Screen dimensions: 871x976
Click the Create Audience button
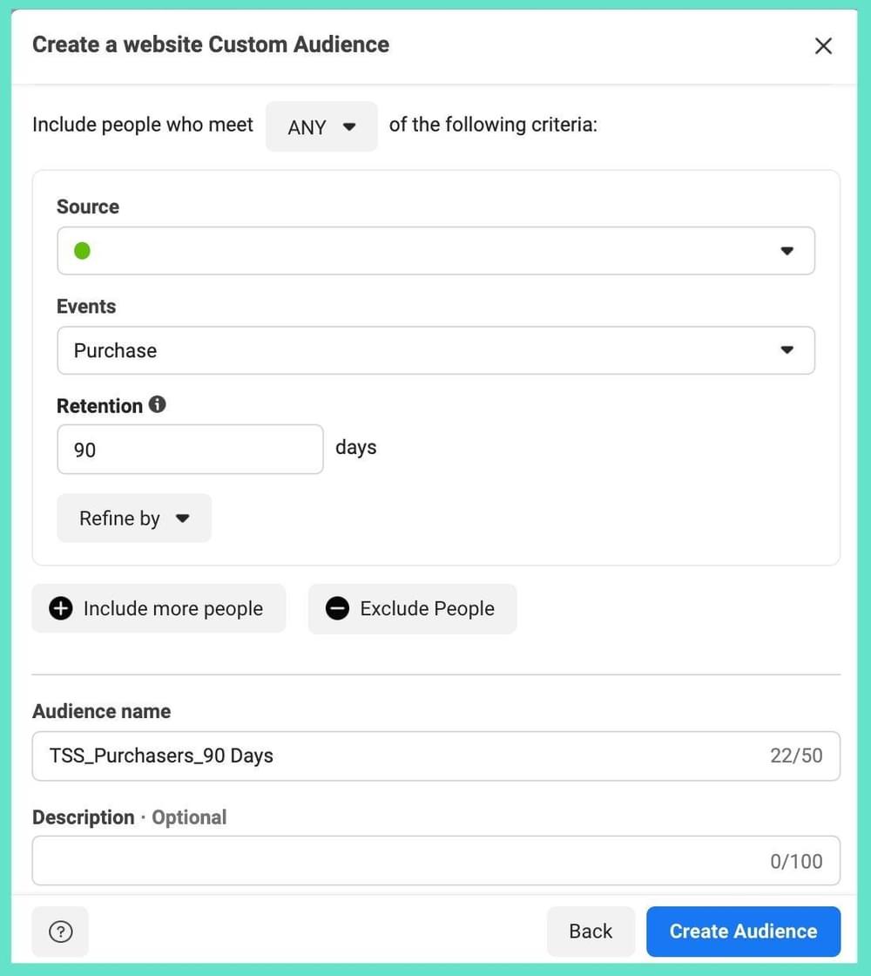tap(743, 931)
